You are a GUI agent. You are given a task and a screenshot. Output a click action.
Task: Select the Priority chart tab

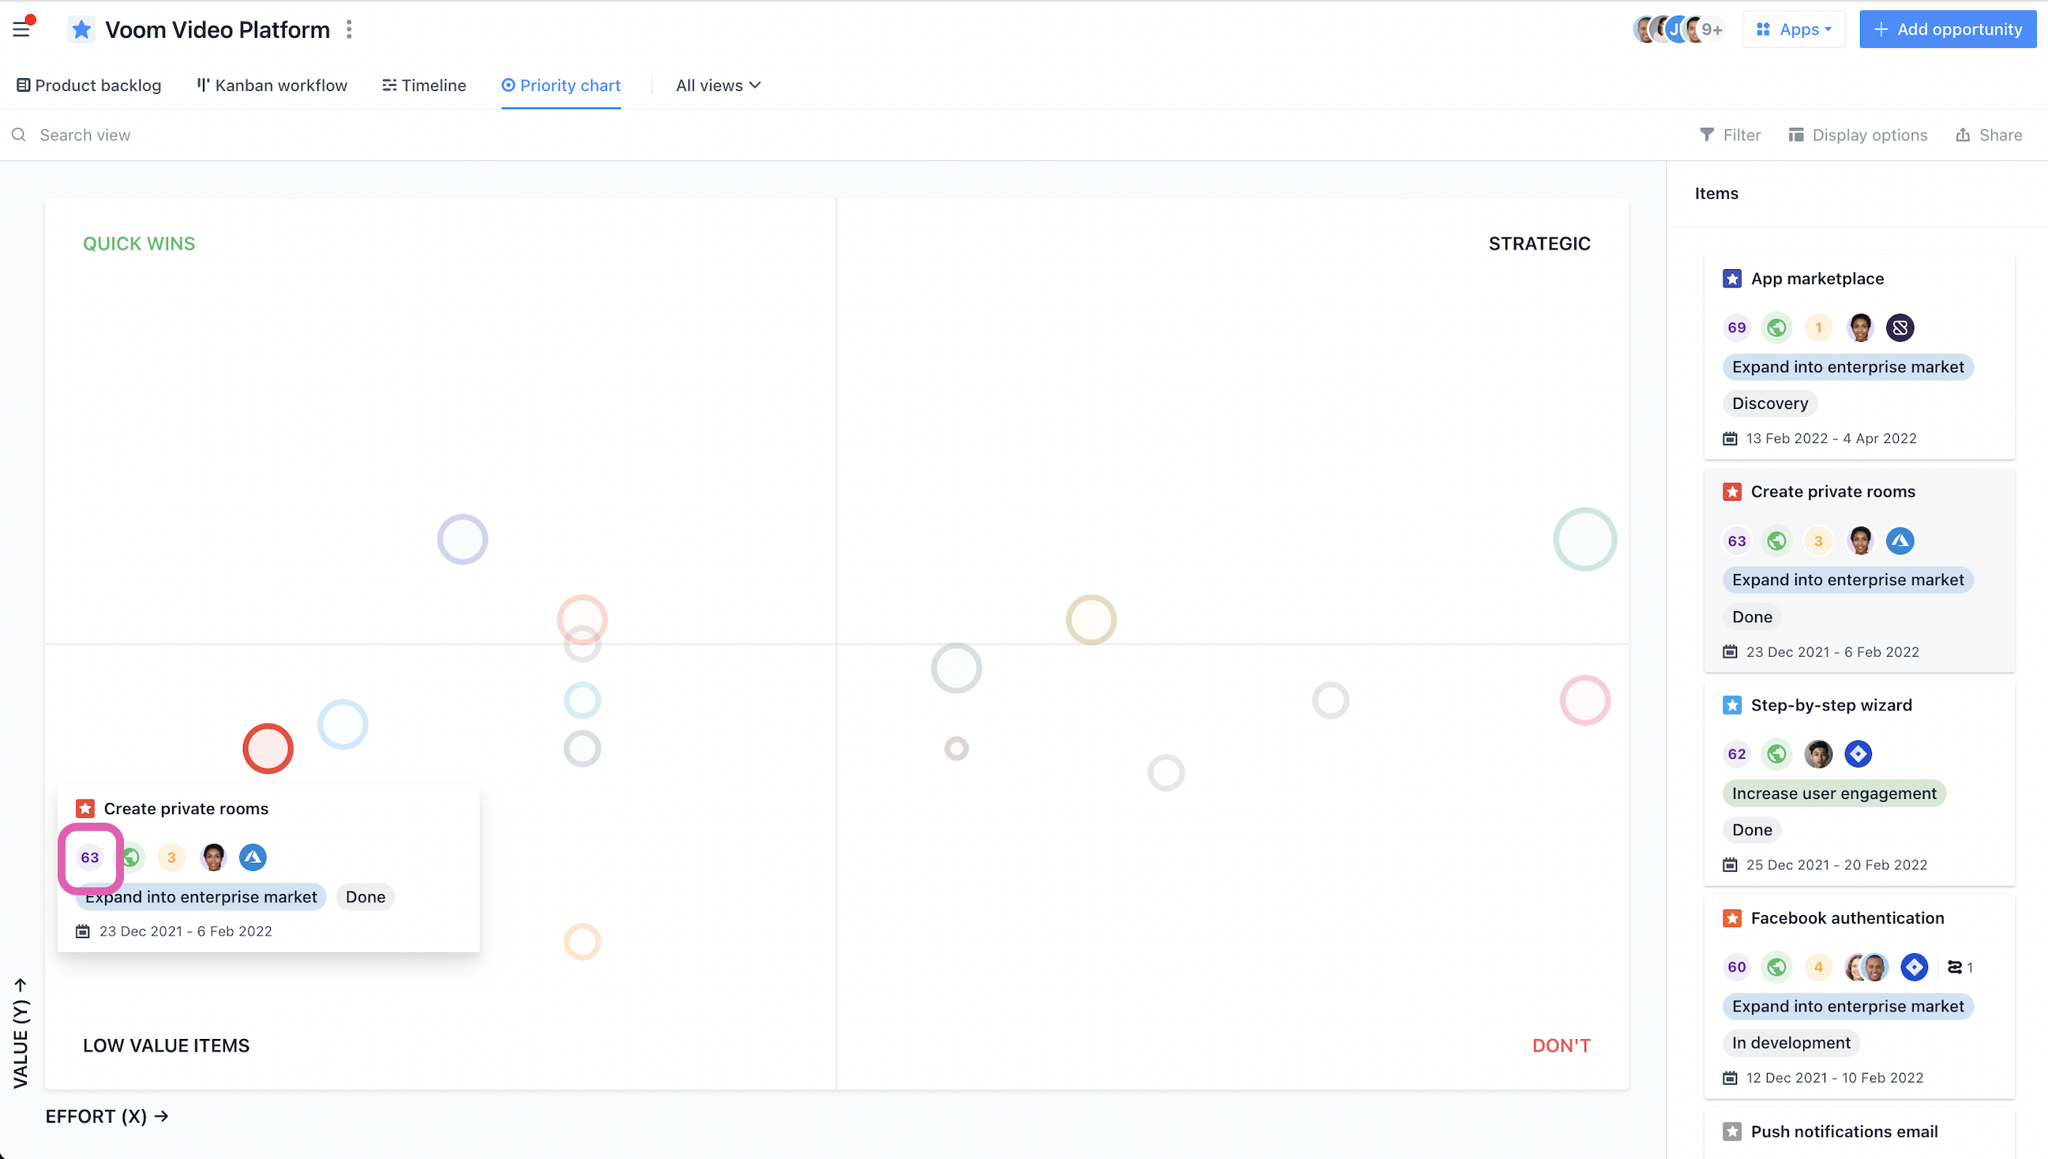(561, 85)
